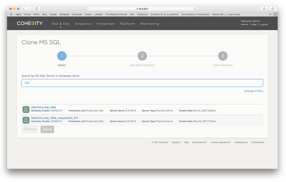Expand the favorites bar overflow chevron
The width and height of the screenshot is (286, 182).
[x=270, y=14]
